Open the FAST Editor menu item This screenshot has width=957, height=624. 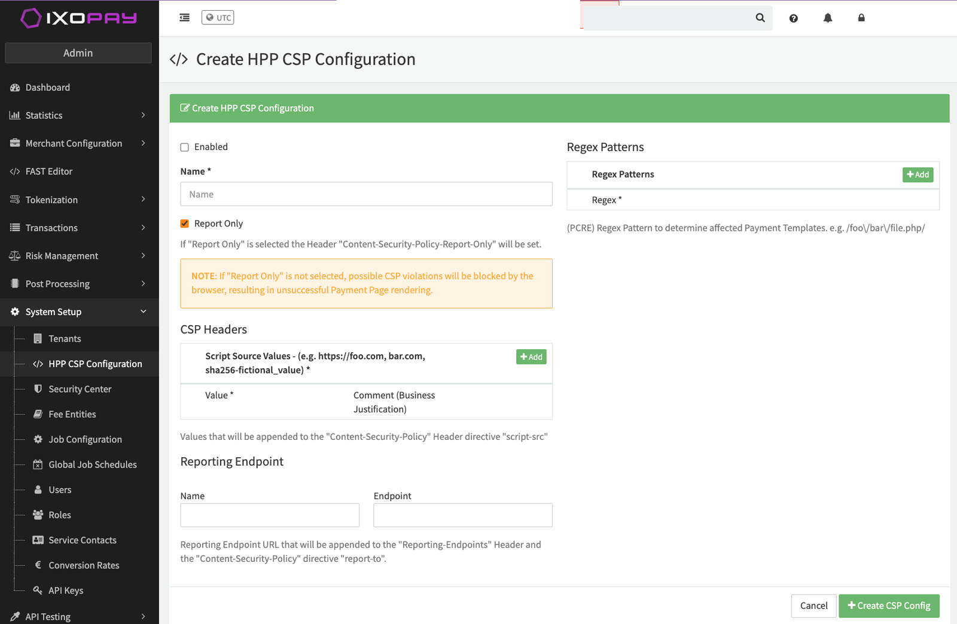[80, 172]
